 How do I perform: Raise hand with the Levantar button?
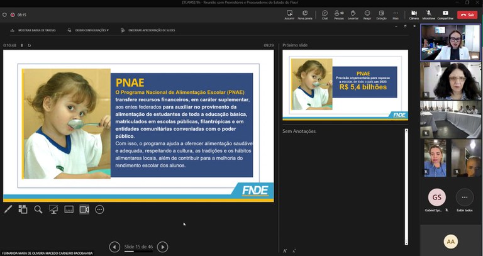[x=353, y=14]
